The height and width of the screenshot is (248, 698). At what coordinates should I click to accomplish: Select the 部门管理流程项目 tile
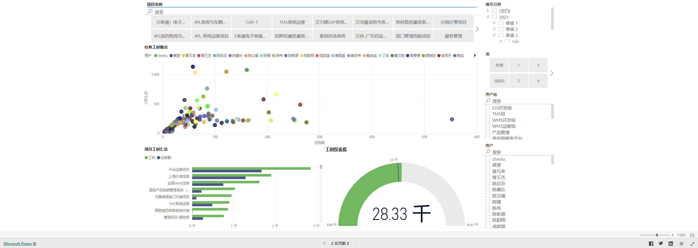pos(413,36)
